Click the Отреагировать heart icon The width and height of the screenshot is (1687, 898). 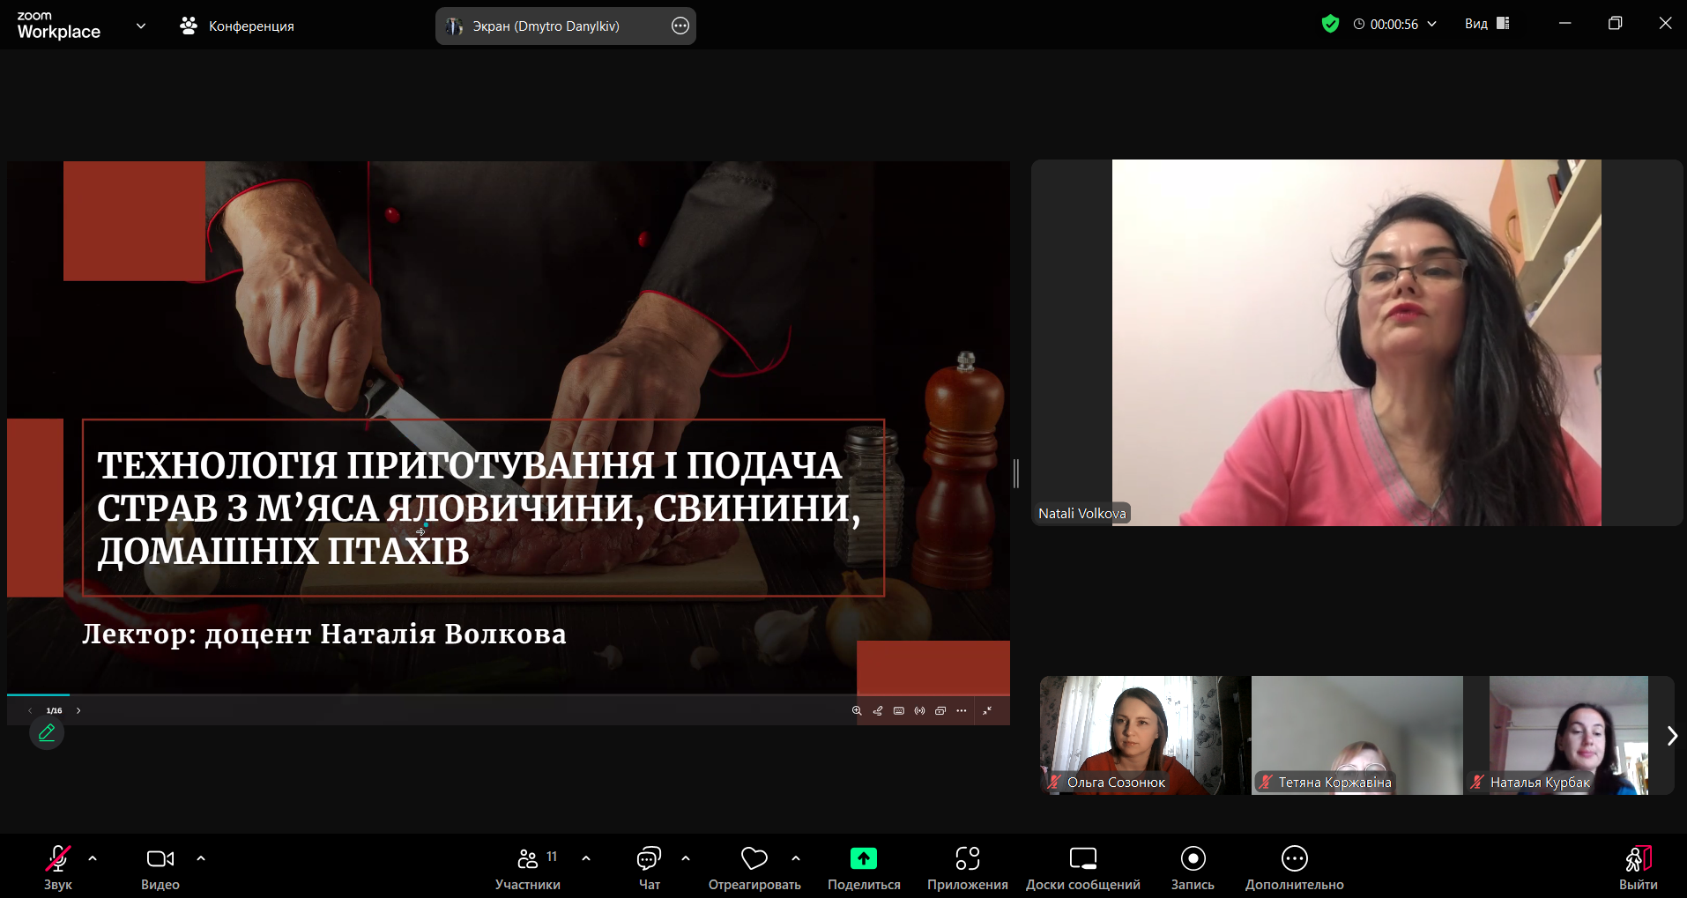[x=754, y=859]
